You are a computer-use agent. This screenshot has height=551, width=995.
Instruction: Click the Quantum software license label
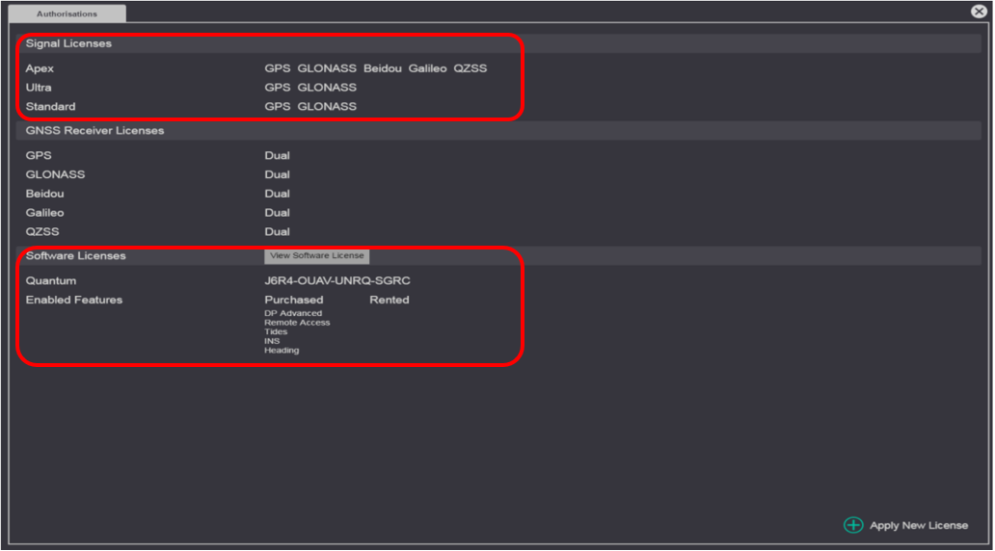point(51,280)
